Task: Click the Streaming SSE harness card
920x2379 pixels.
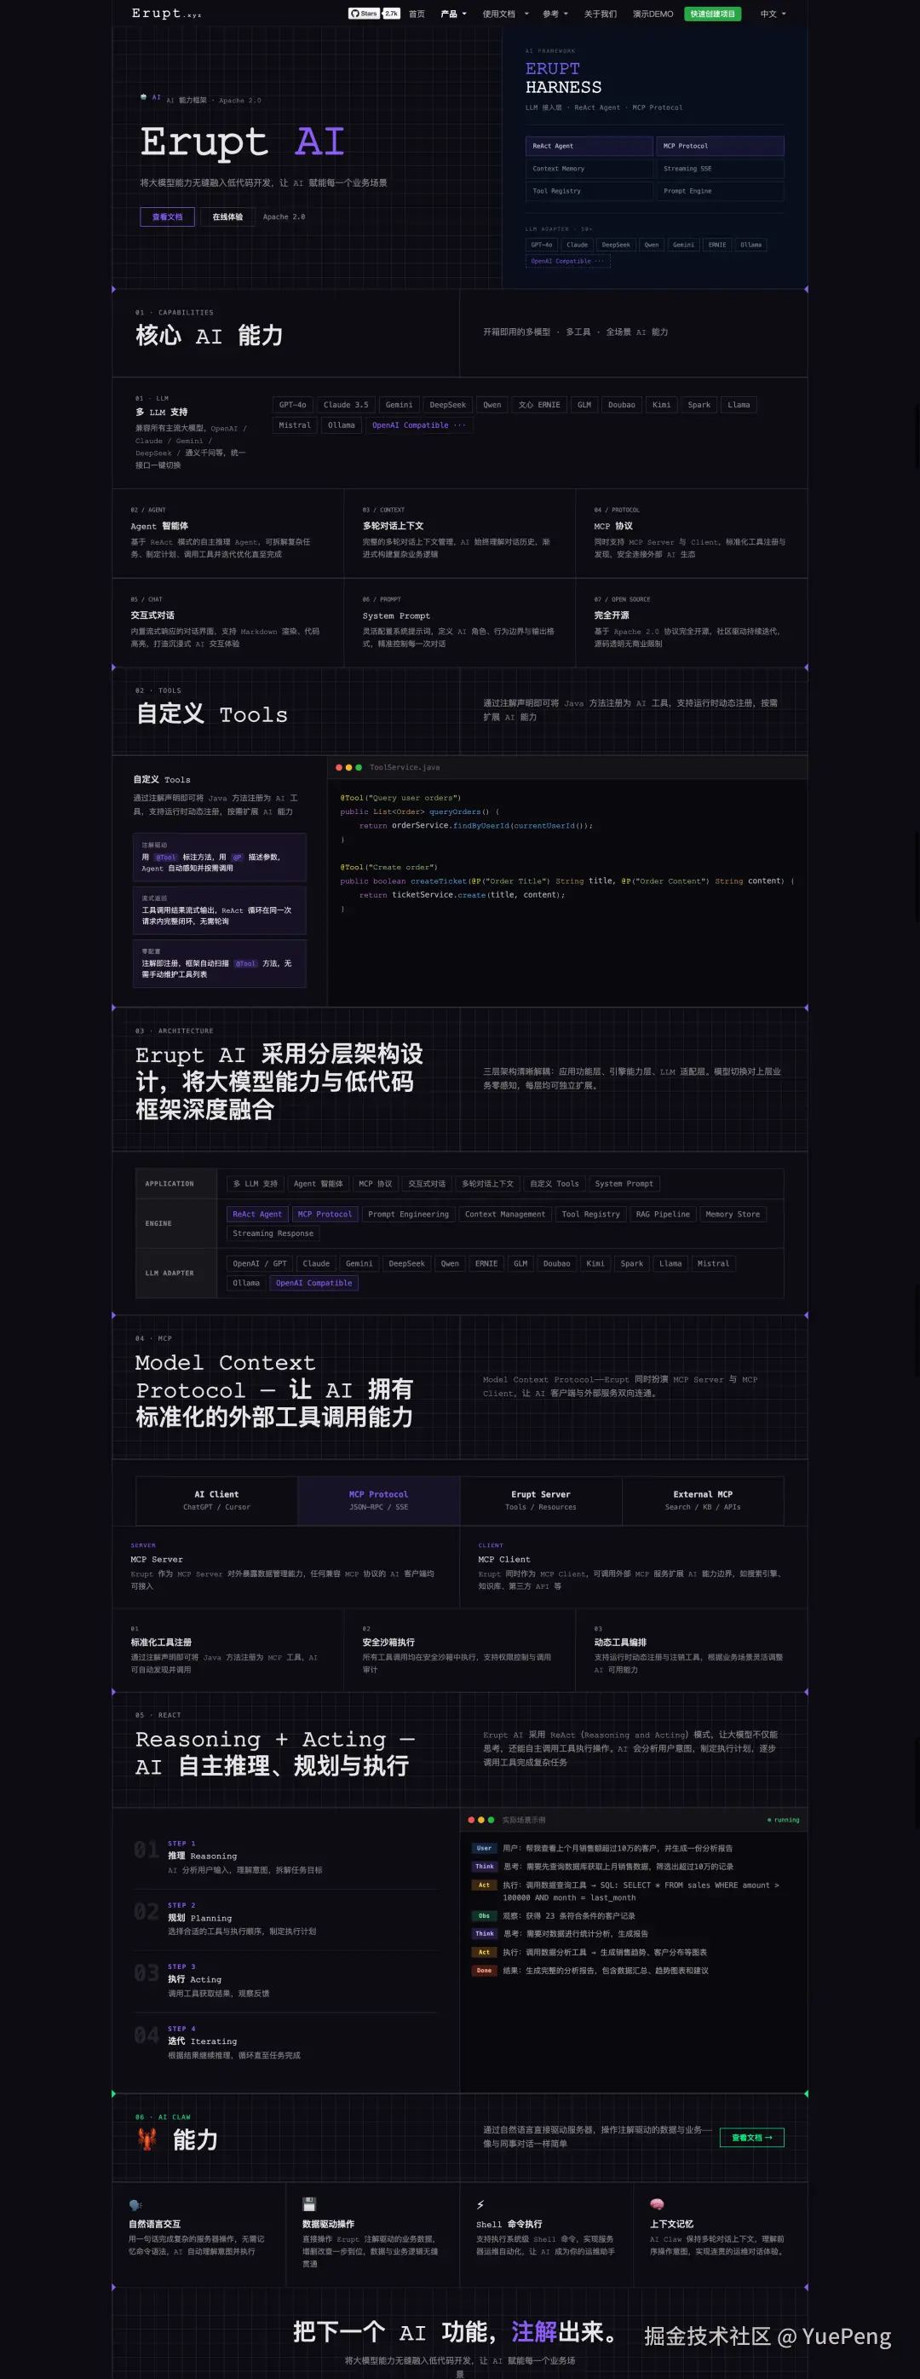Action: tap(720, 169)
